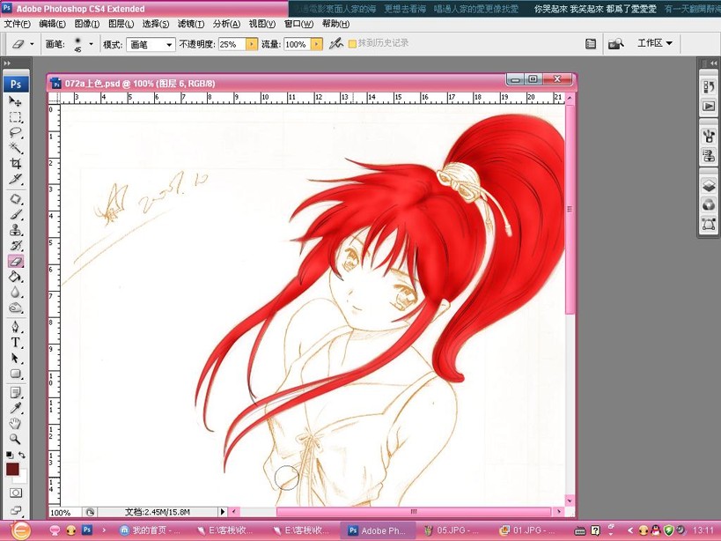
Task: Enable the erase to history checkbox
Action: click(x=353, y=44)
